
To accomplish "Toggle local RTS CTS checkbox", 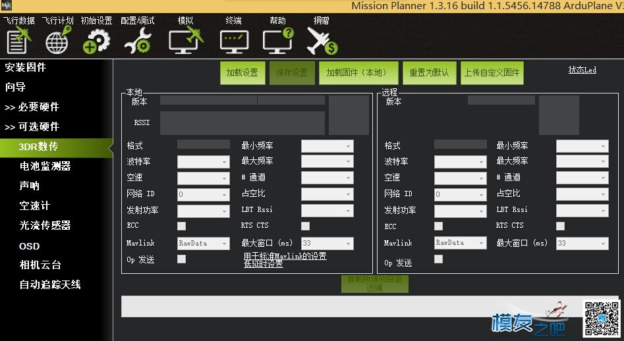I will click(305, 226).
